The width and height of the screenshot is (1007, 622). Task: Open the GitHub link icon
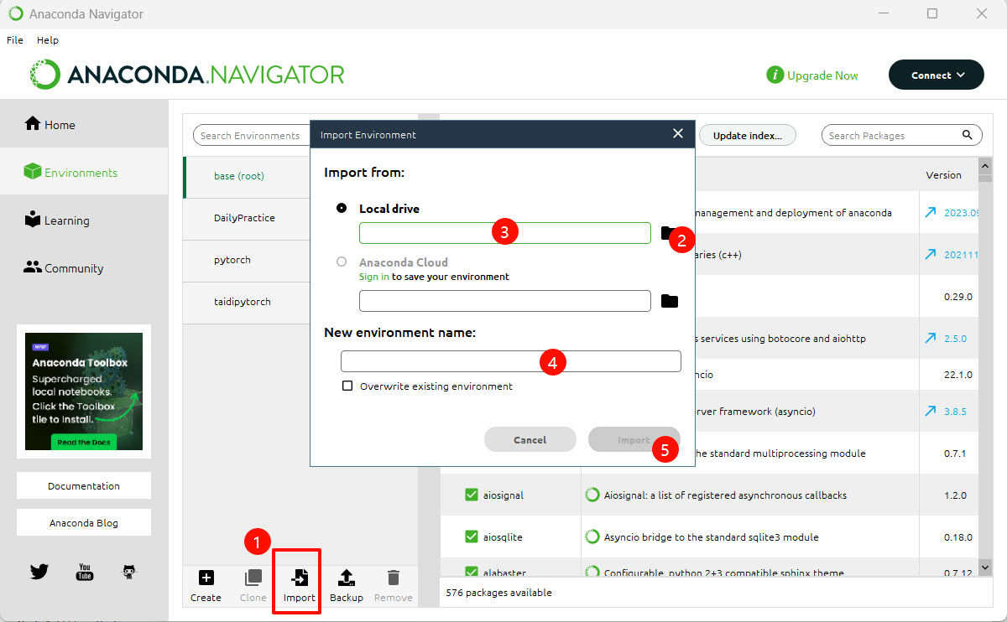(x=129, y=572)
